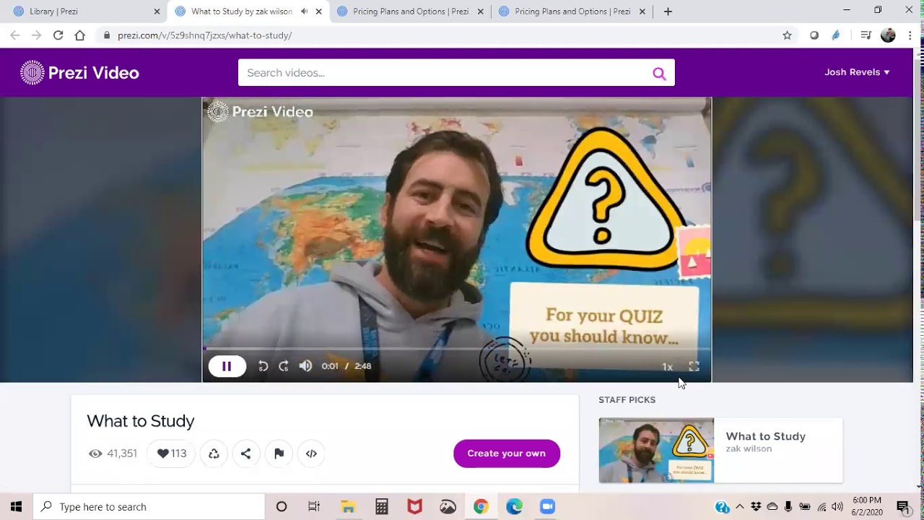Open a new browser tab
924x520 pixels.
[x=668, y=12]
